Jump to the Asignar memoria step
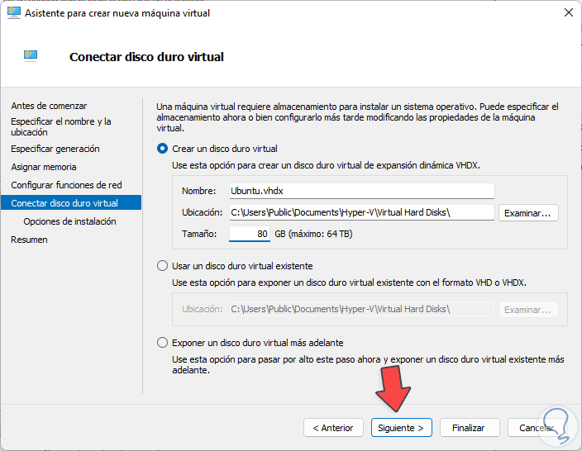Viewport: 582px width, 451px height. coord(44,167)
